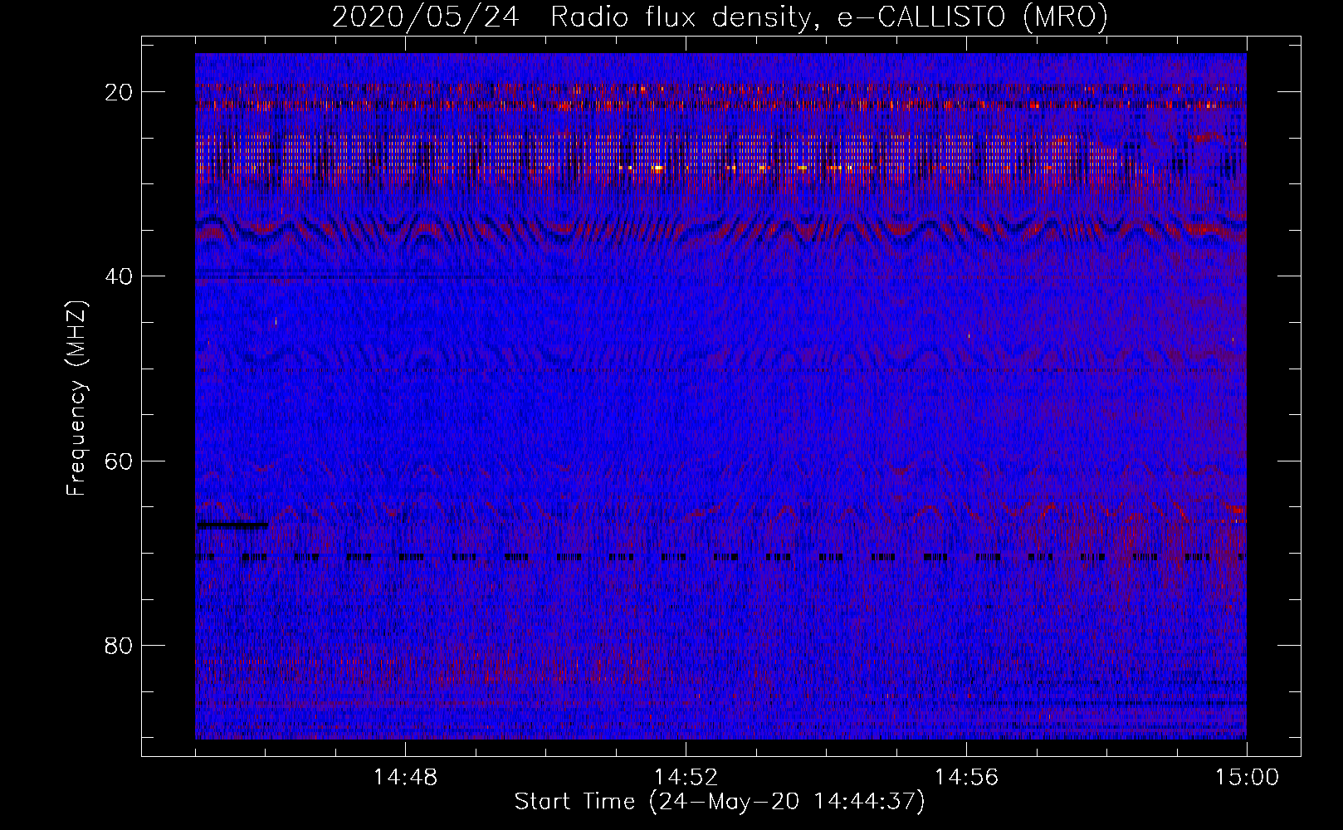Click the 'Start Time (24-May-20 14:44:37)' axis label
Viewport: 1343px width, 830px height.
coord(720,802)
